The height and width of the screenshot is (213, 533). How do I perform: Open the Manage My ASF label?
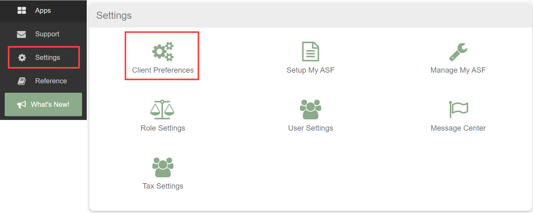pos(458,70)
